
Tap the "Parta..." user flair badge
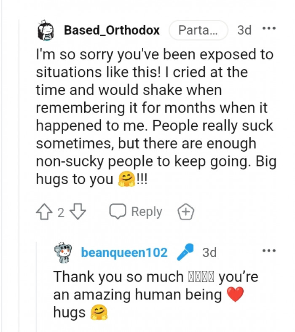[198, 30]
